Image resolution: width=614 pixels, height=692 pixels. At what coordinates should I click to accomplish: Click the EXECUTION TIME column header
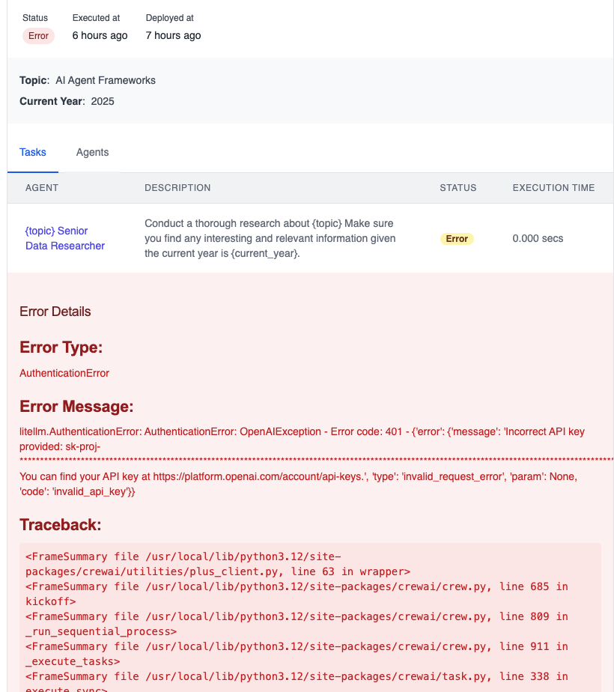coord(553,188)
